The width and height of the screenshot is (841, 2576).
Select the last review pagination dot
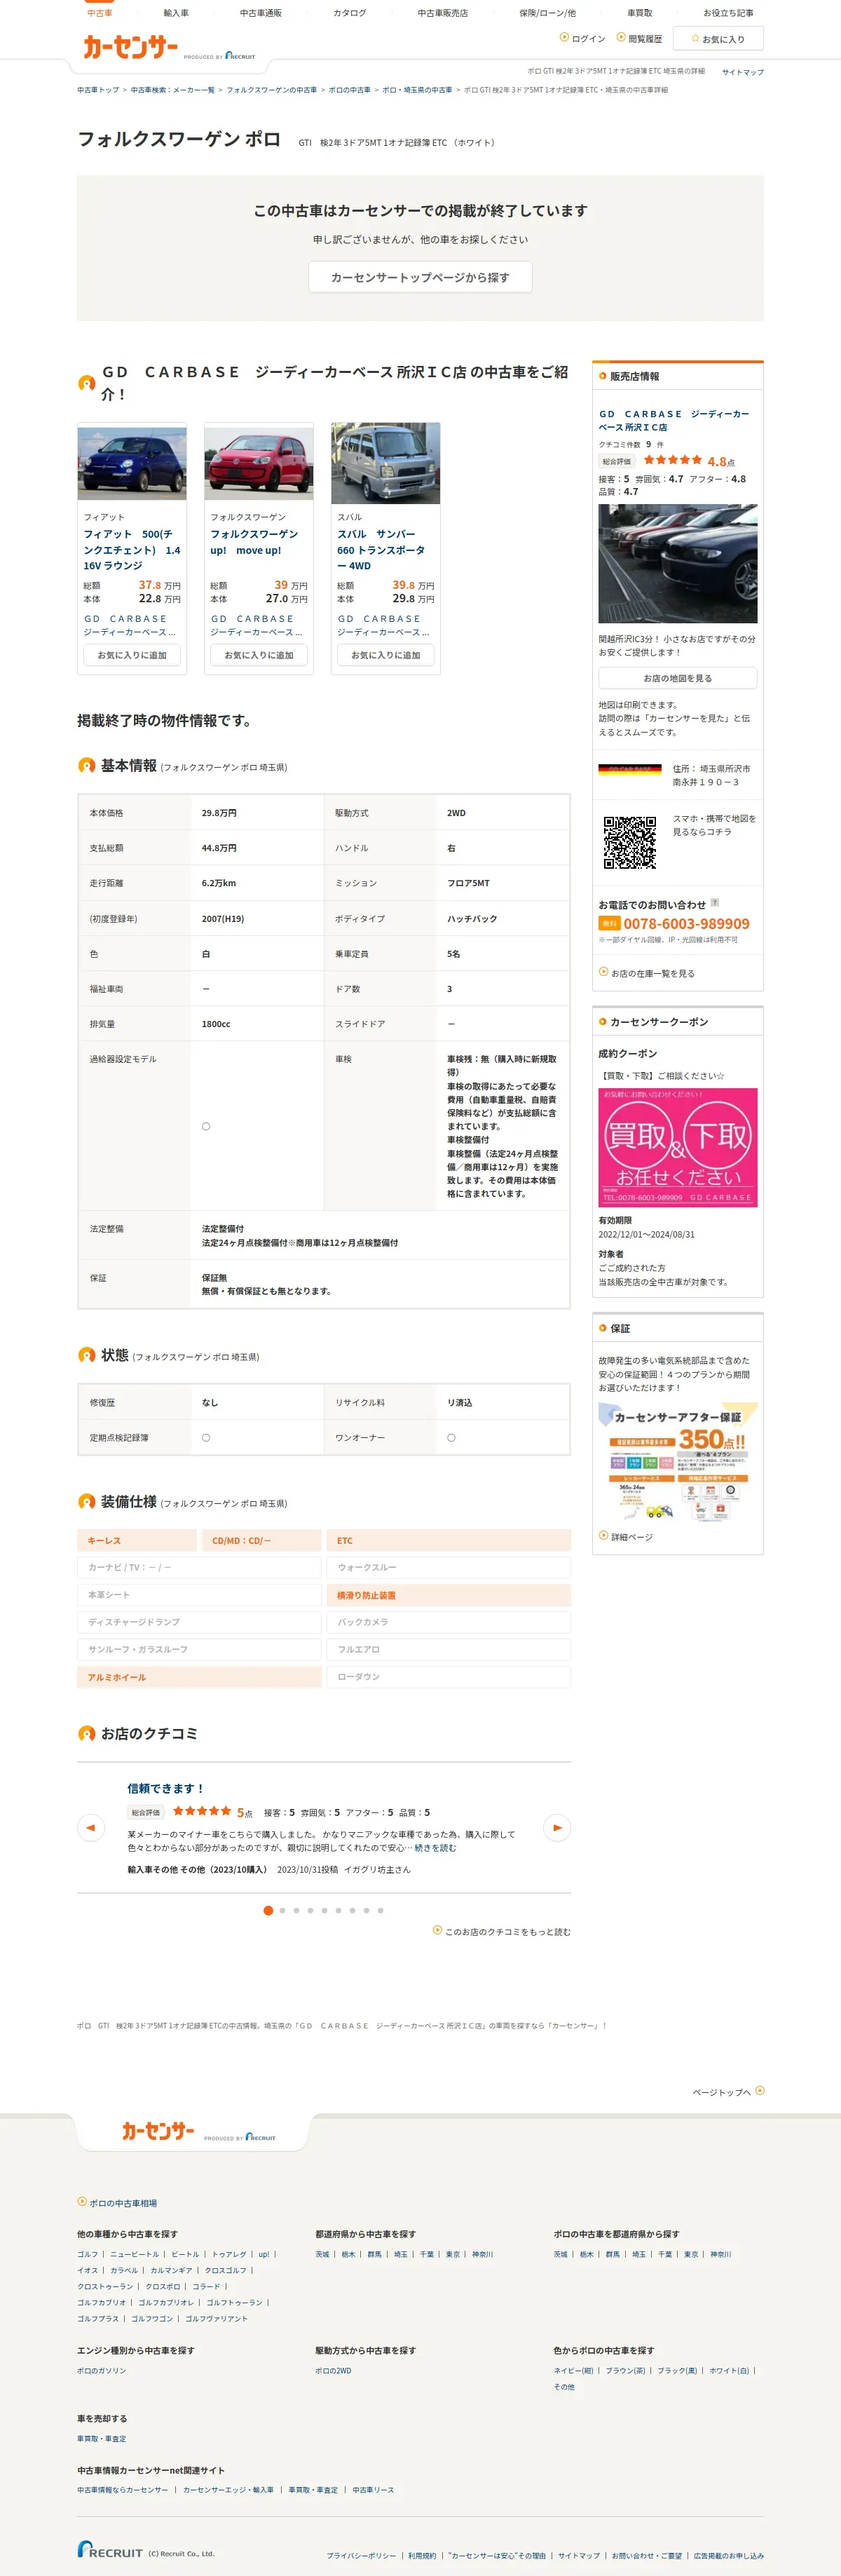tap(380, 1910)
